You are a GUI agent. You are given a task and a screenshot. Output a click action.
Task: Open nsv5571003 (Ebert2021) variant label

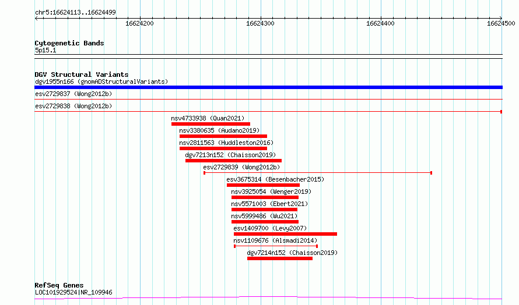(x=269, y=204)
